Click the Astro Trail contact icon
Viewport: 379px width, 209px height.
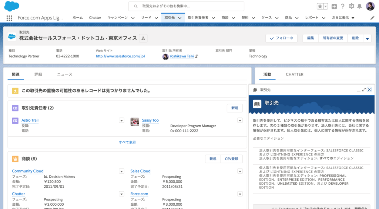point(15,121)
